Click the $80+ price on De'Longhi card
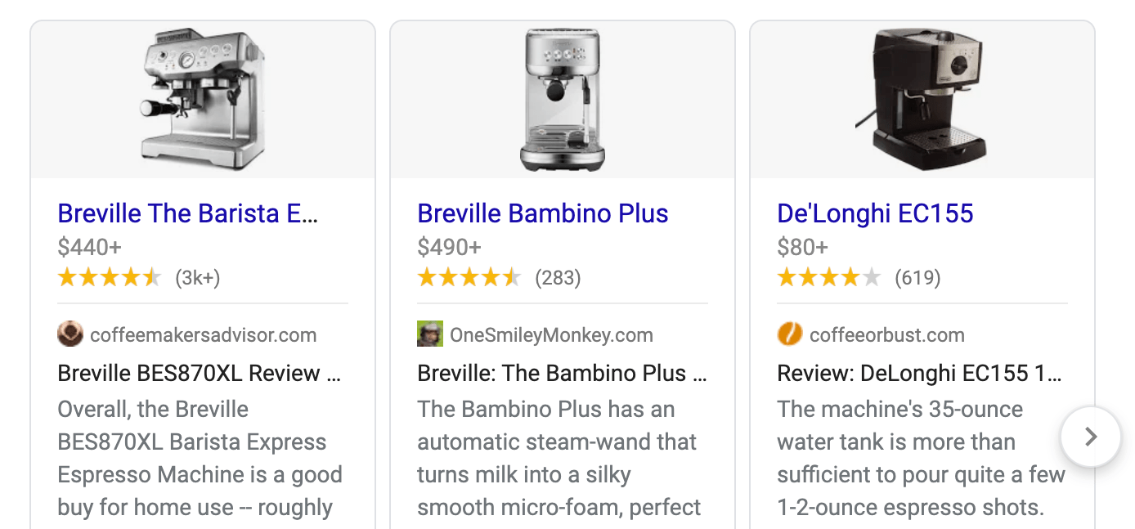The image size is (1135, 529). coord(802,247)
